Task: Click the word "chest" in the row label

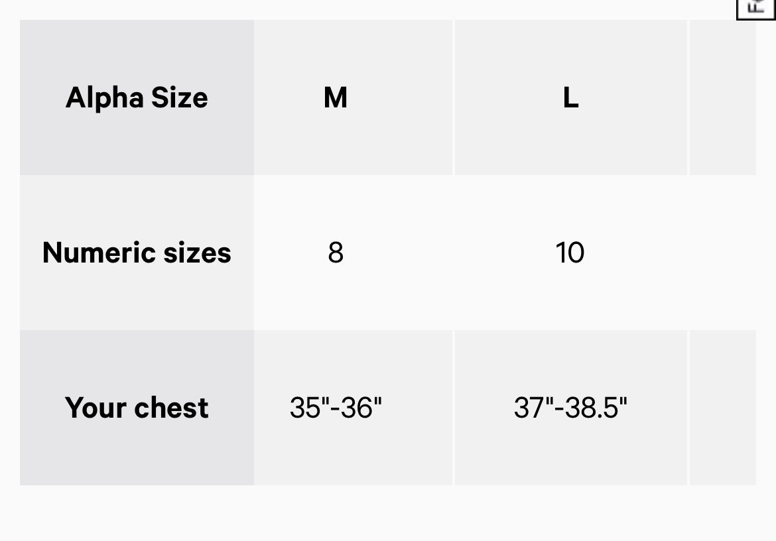Action: (x=172, y=408)
